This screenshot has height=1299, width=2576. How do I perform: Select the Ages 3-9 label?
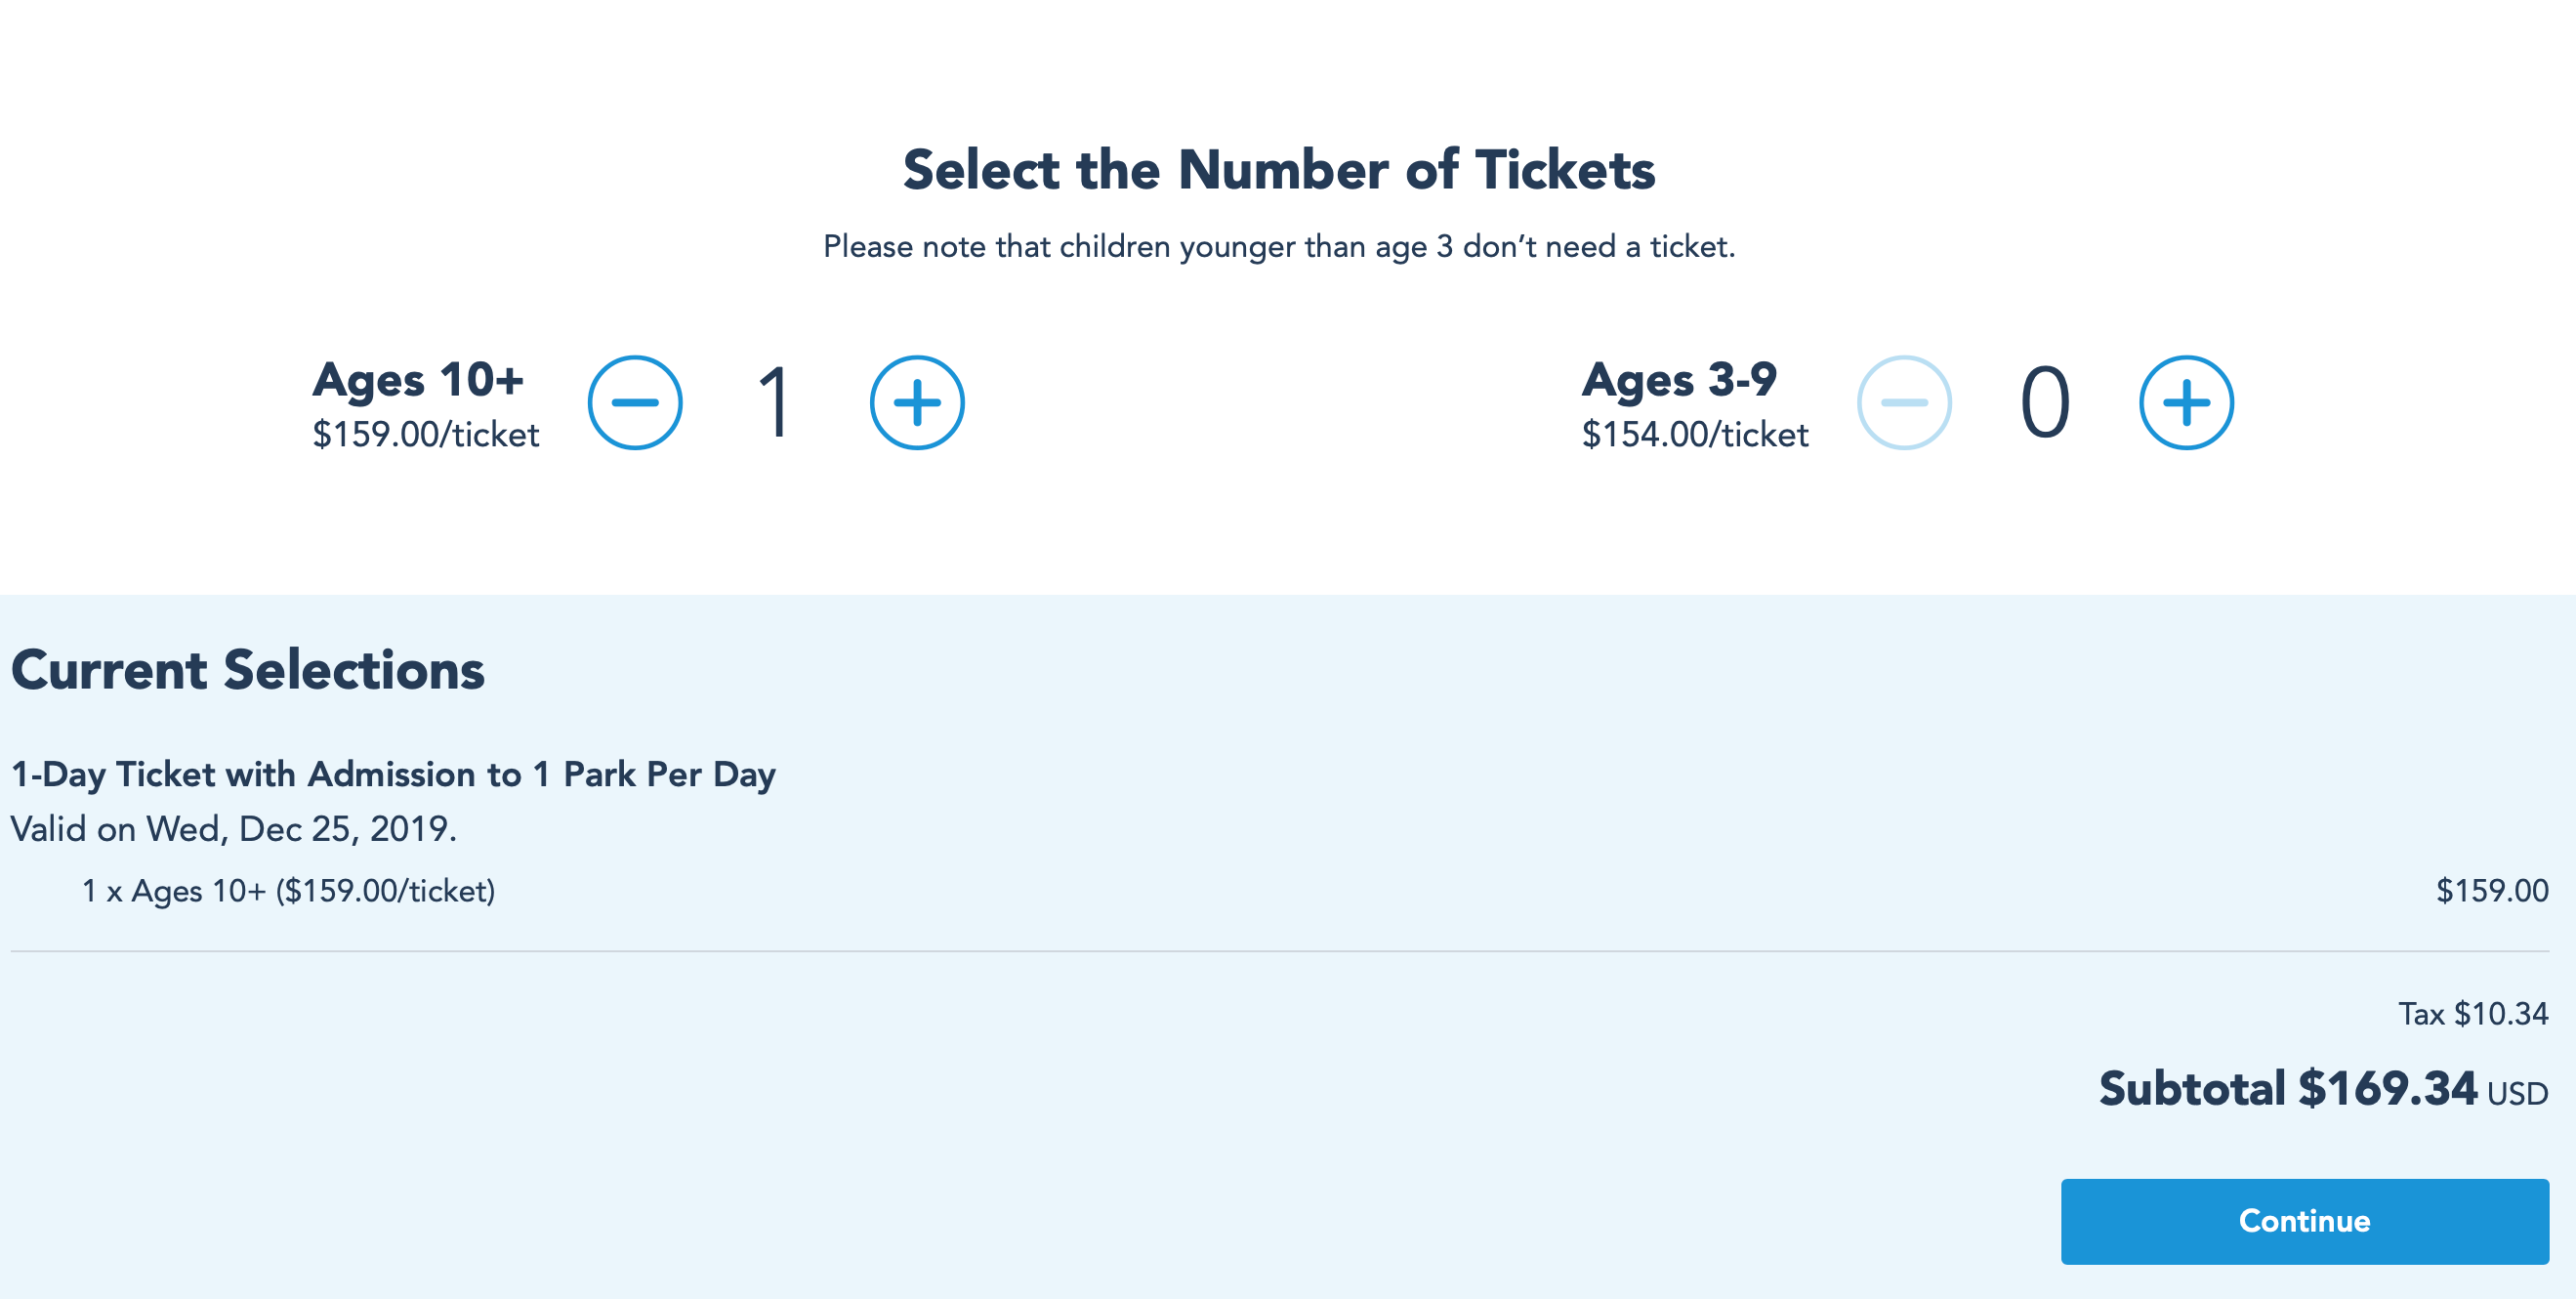pyautogui.click(x=1679, y=380)
